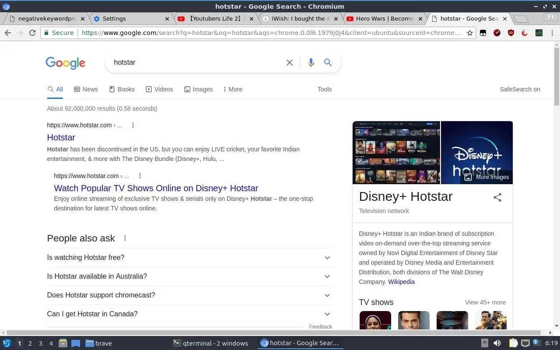This screenshot has height=350, width=560.
Task: Expand 'Can I get Hotstar in Canada?'
Action: [189, 314]
